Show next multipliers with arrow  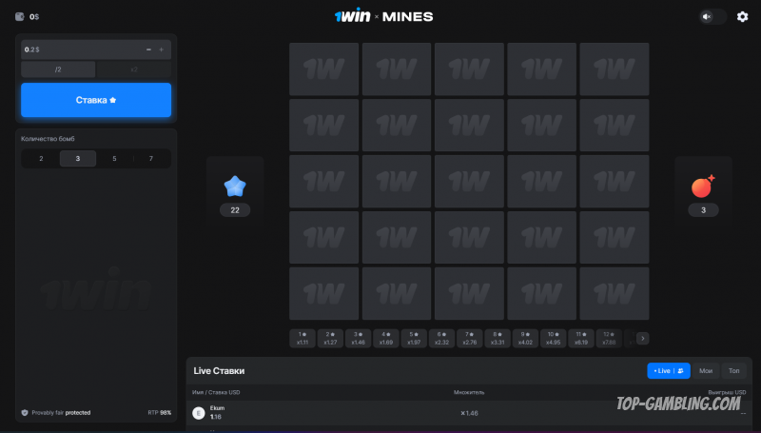tap(643, 339)
